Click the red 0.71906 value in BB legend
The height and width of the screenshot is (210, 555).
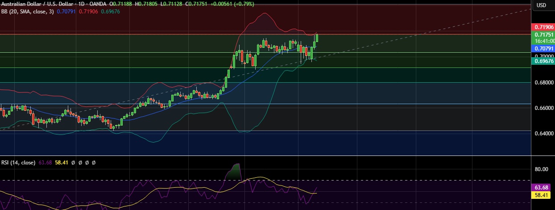click(x=88, y=11)
